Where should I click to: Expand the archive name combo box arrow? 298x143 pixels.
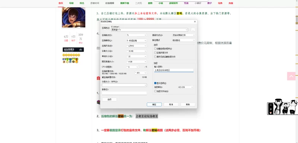click(x=187, y=30)
